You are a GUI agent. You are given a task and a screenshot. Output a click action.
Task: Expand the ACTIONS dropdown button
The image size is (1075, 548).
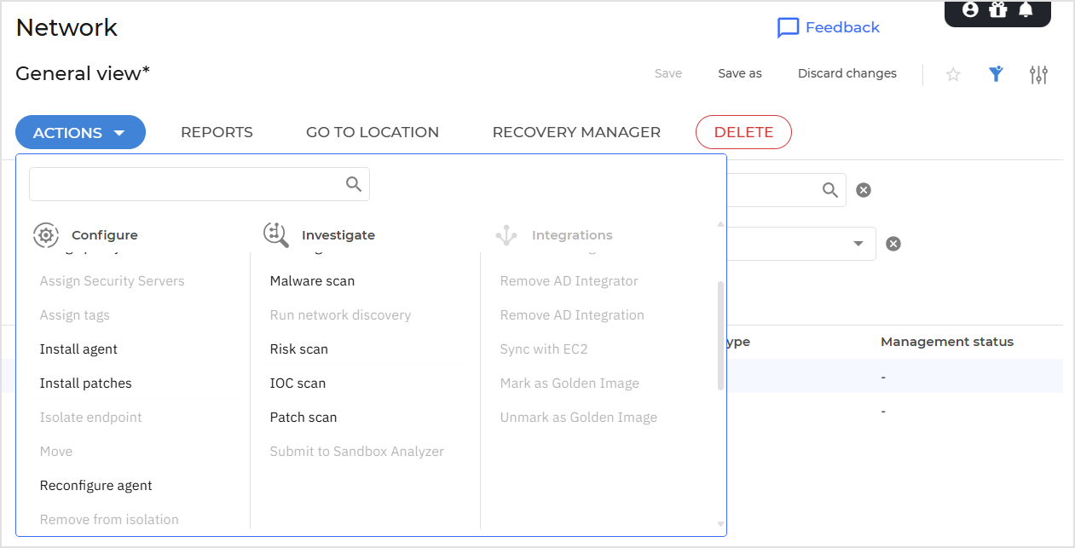[x=80, y=132]
